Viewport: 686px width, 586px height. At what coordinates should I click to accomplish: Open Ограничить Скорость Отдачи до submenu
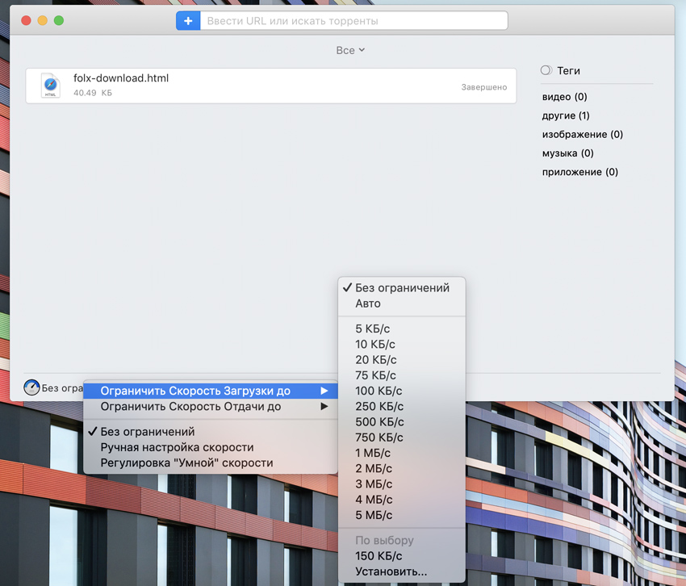click(211, 407)
